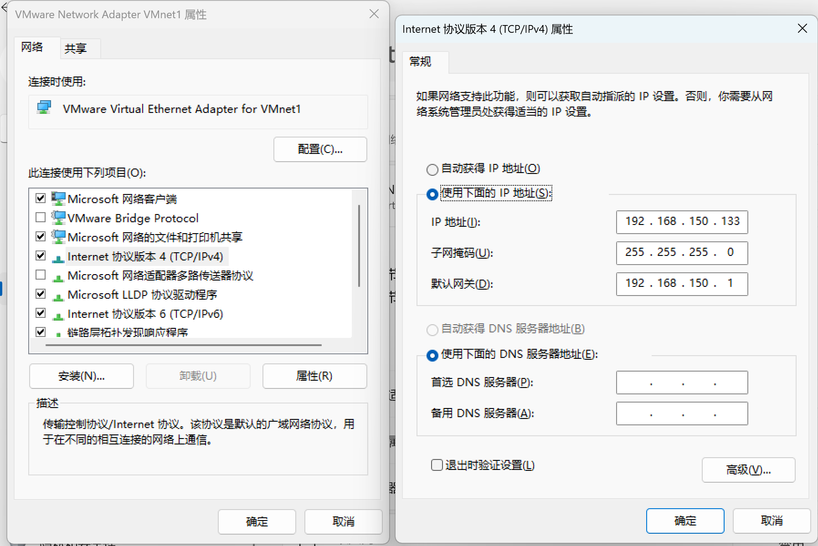Click the 子网掩码 input field
Screen dimensions: 818x546
(x=682, y=253)
